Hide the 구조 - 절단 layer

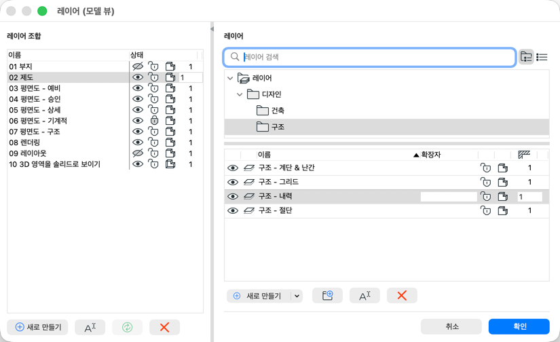coord(233,210)
